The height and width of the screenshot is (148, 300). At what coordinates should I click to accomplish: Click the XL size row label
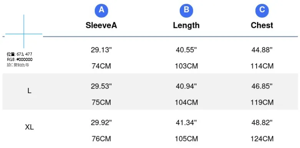click(29, 127)
